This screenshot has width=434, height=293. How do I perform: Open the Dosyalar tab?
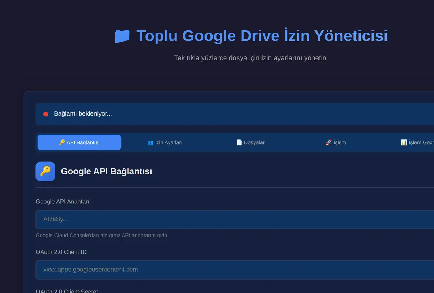click(x=250, y=142)
